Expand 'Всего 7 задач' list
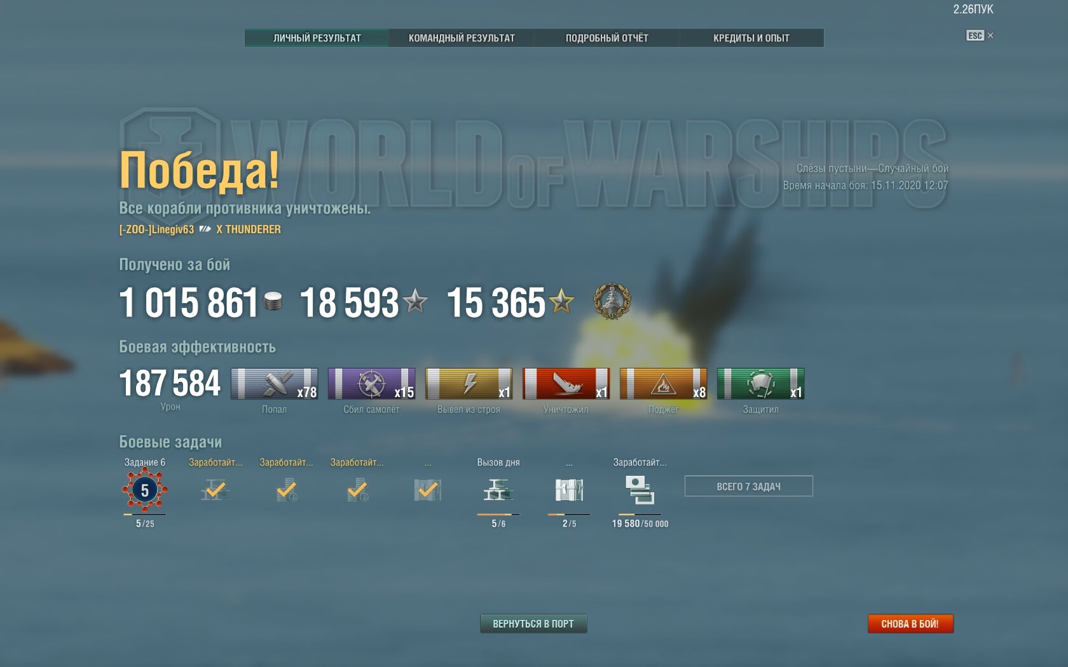The image size is (1068, 667). [x=748, y=487]
